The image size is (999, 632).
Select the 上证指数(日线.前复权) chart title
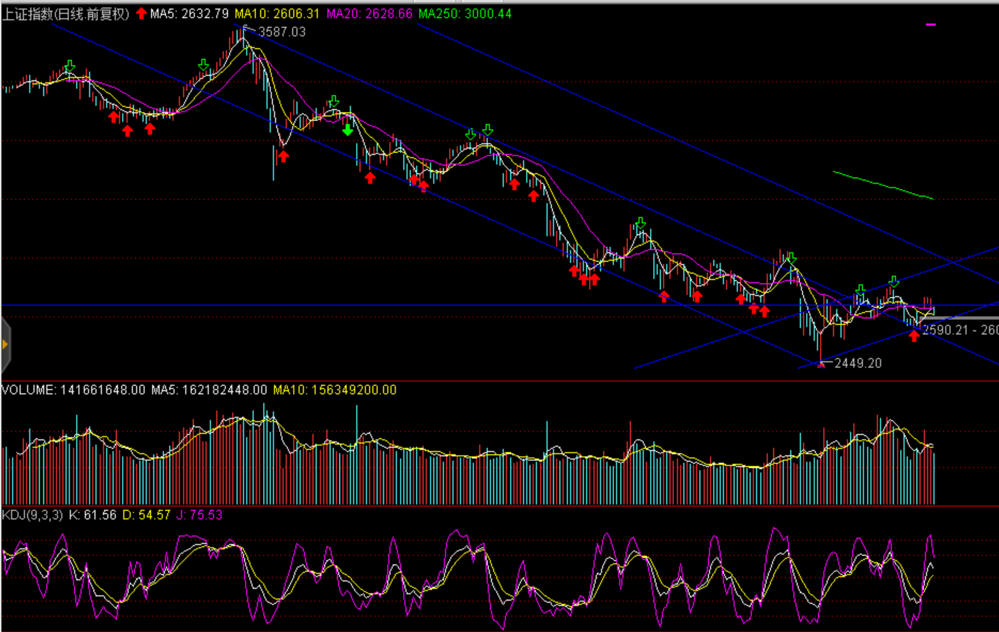point(66,14)
